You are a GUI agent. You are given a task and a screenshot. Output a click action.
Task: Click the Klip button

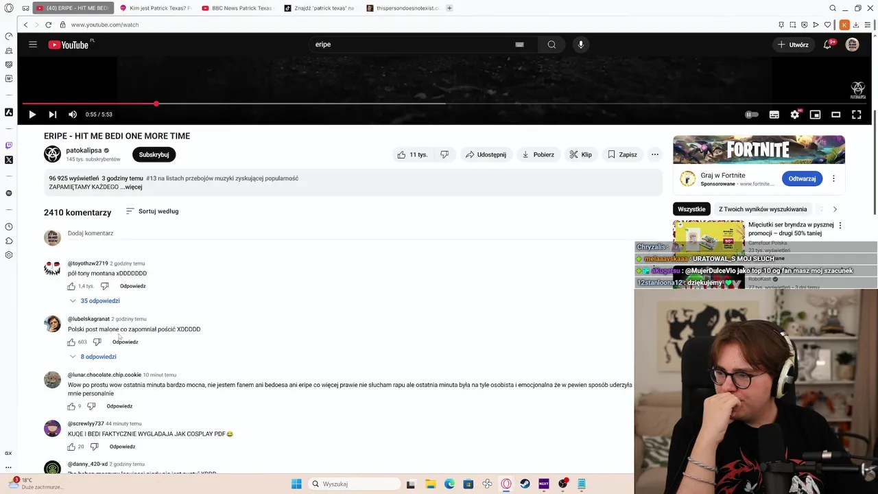[x=580, y=154]
